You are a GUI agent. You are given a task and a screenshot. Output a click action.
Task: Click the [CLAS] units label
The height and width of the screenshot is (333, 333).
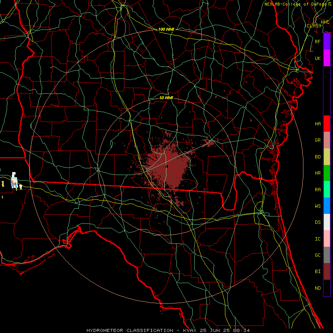(313, 26)
